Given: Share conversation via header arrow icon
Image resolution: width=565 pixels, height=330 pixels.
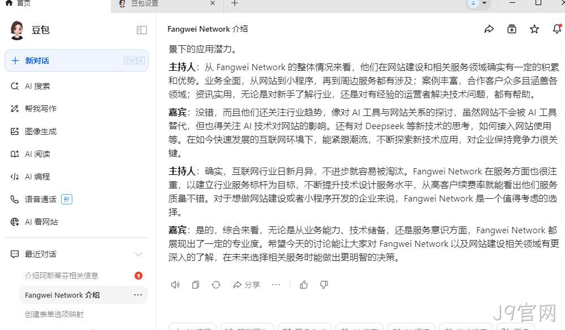Looking at the screenshot, I should pyautogui.click(x=489, y=29).
